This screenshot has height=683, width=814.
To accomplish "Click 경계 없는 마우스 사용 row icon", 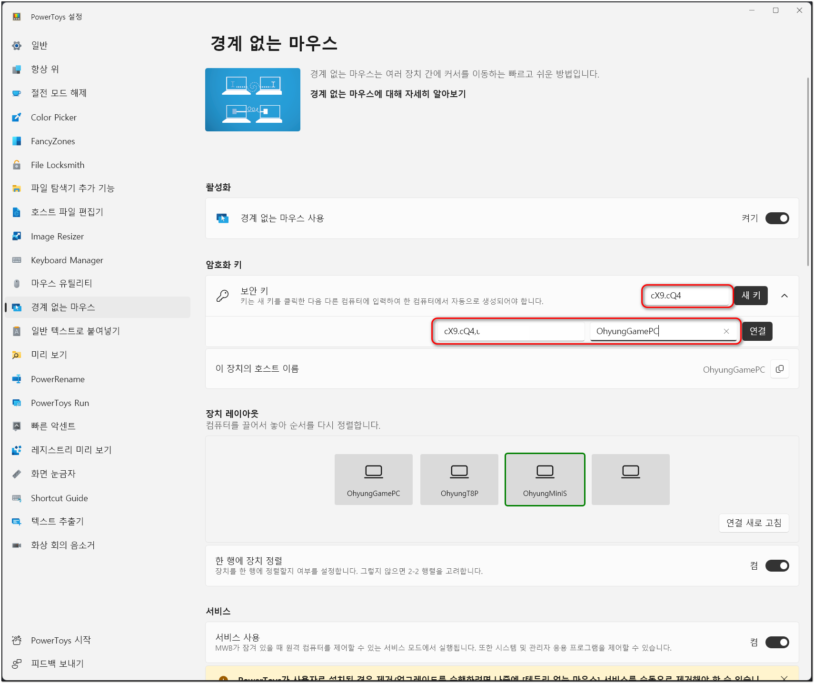I will [x=223, y=218].
